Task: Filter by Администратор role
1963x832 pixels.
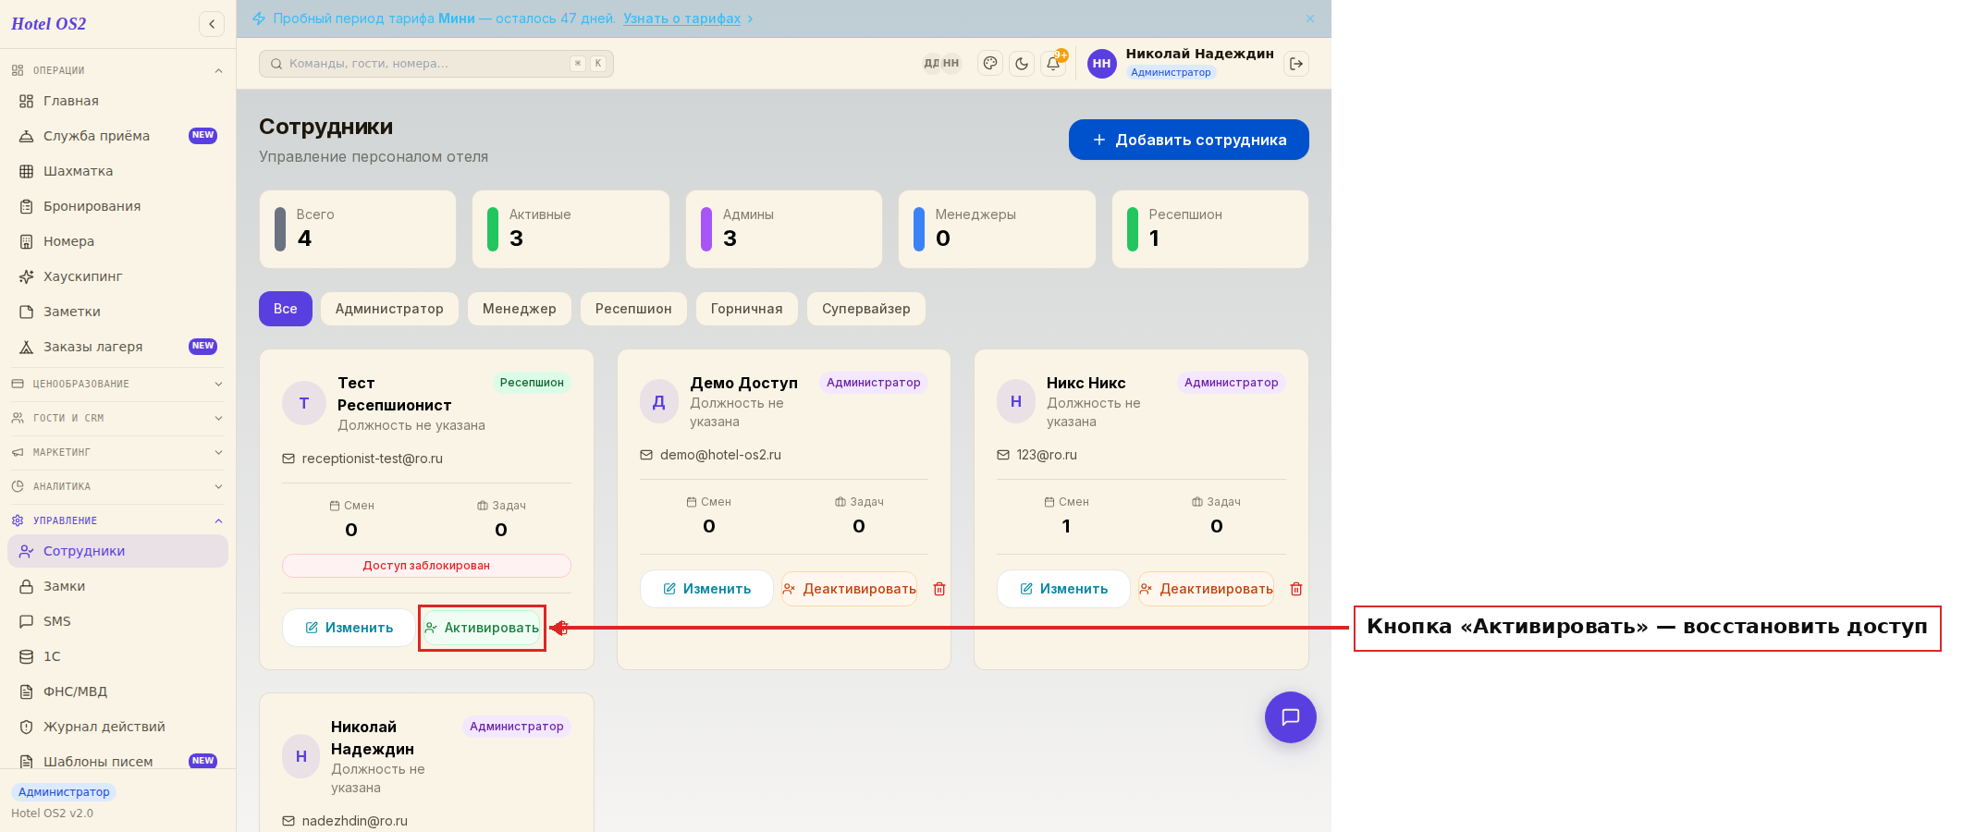Action: 389,309
